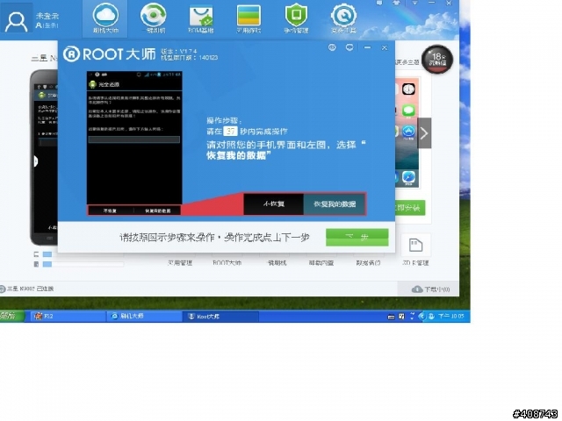562x421 pixels.
Task: Click the taskbar clock
Action: (x=450, y=316)
